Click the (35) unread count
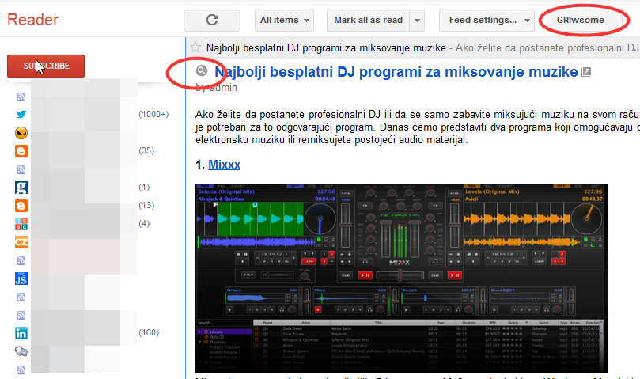 coord(146,150)
